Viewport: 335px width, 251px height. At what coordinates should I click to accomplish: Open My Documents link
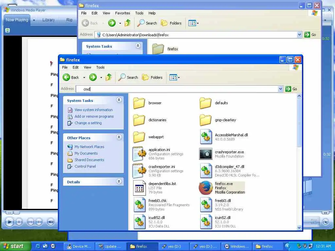(86, 153)
